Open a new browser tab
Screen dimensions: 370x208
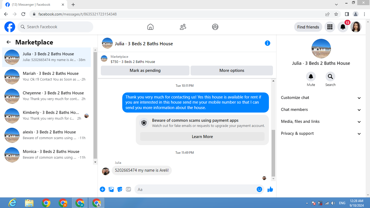(x=73, y=5)
